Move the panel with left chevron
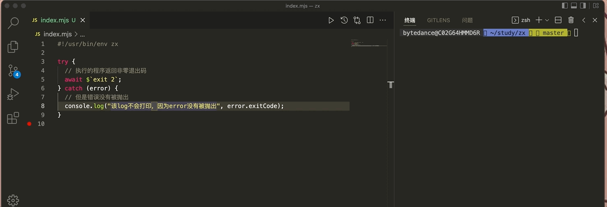The width and height of the screenshot is (607, 207). click(x=584, y=20)
